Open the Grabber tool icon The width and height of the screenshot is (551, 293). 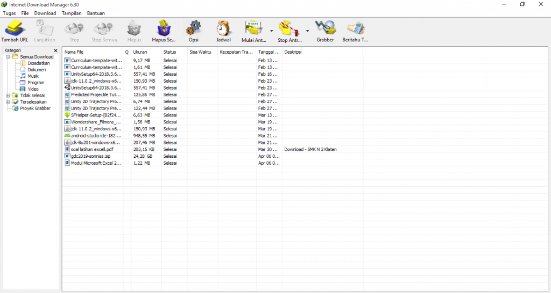pyautogui.click(x=325, y=28)
